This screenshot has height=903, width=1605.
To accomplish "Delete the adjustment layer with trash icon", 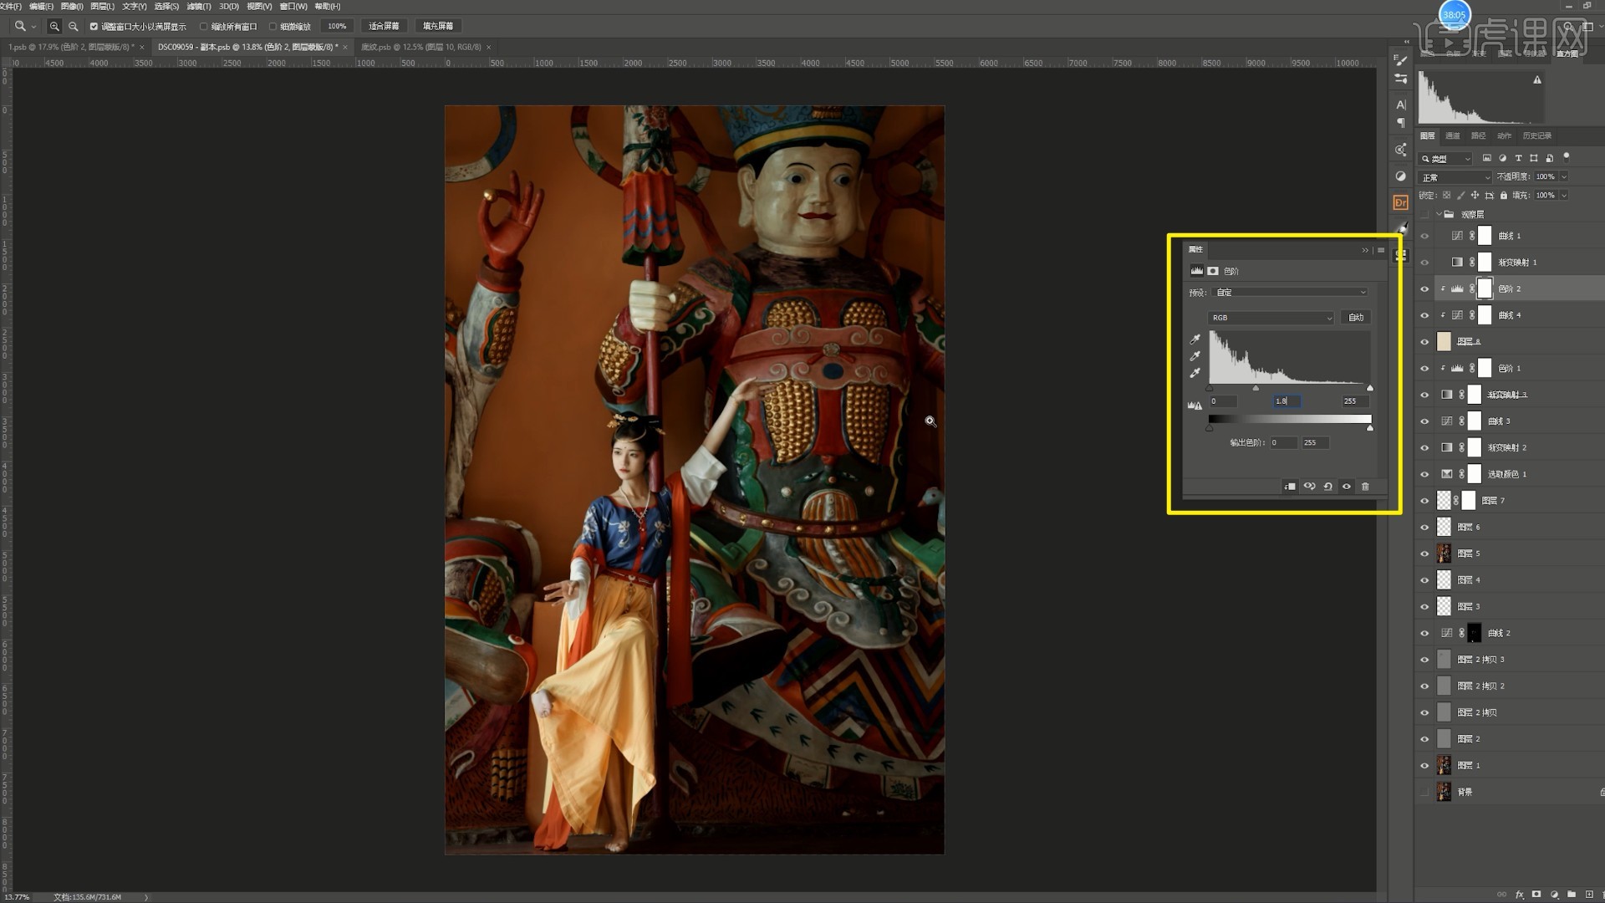I will coord(1365,487).
